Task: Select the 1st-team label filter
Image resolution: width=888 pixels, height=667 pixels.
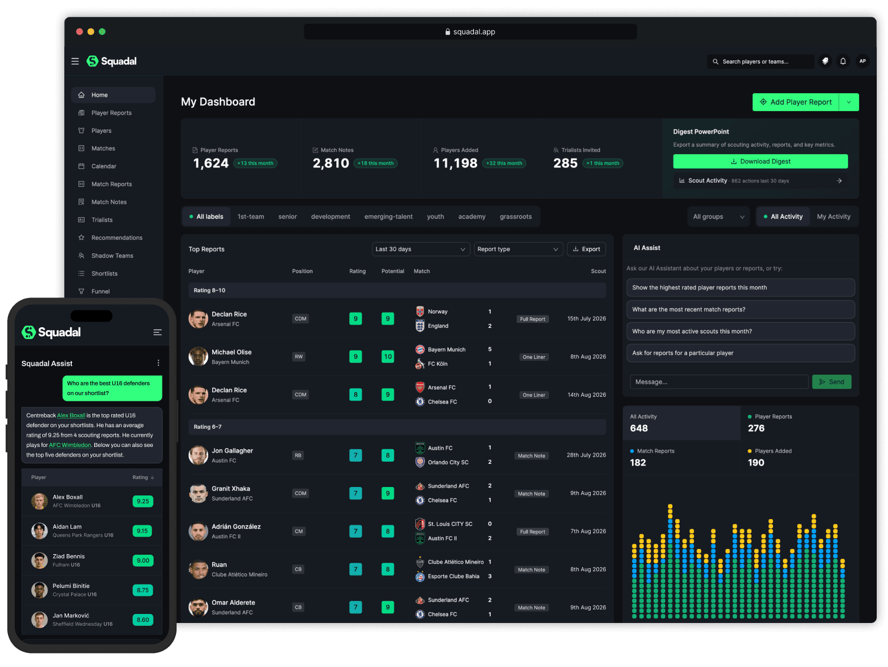Action: coord(250,217)
